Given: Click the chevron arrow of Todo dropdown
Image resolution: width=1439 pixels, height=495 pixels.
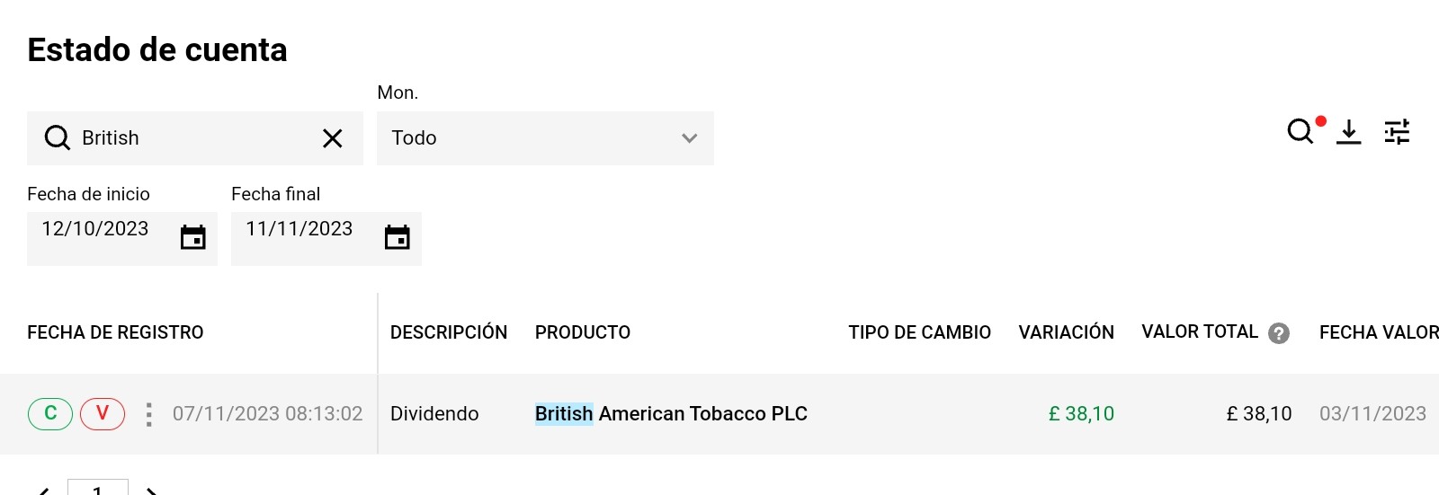Looking at the screenshot, I should [689, 138].
